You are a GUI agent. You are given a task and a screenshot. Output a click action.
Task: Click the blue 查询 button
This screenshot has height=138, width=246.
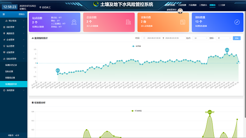tap(237, 38)
